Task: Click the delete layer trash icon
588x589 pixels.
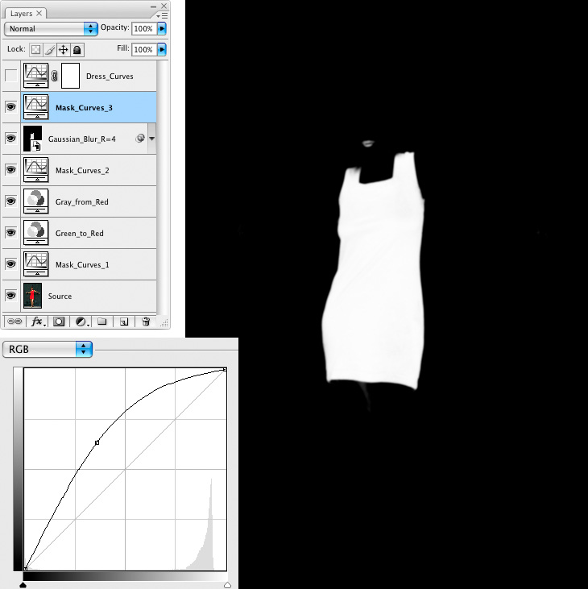Action: [146, 321]
